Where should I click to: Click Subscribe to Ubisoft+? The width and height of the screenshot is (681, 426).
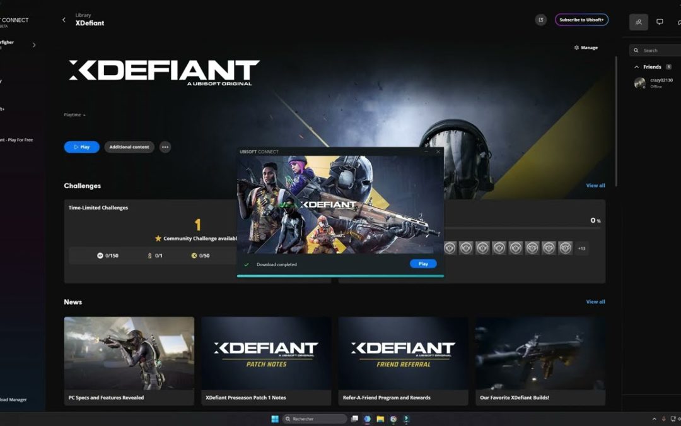pyautogui.click(x=581, y=20)
